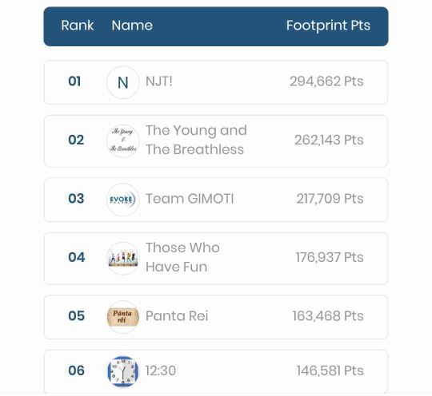Open the 12:30 team name

pos(161,370)
